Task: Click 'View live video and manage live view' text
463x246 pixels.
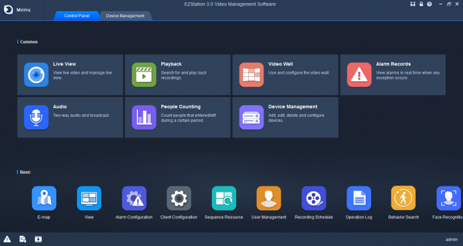Action: point(83,75)
